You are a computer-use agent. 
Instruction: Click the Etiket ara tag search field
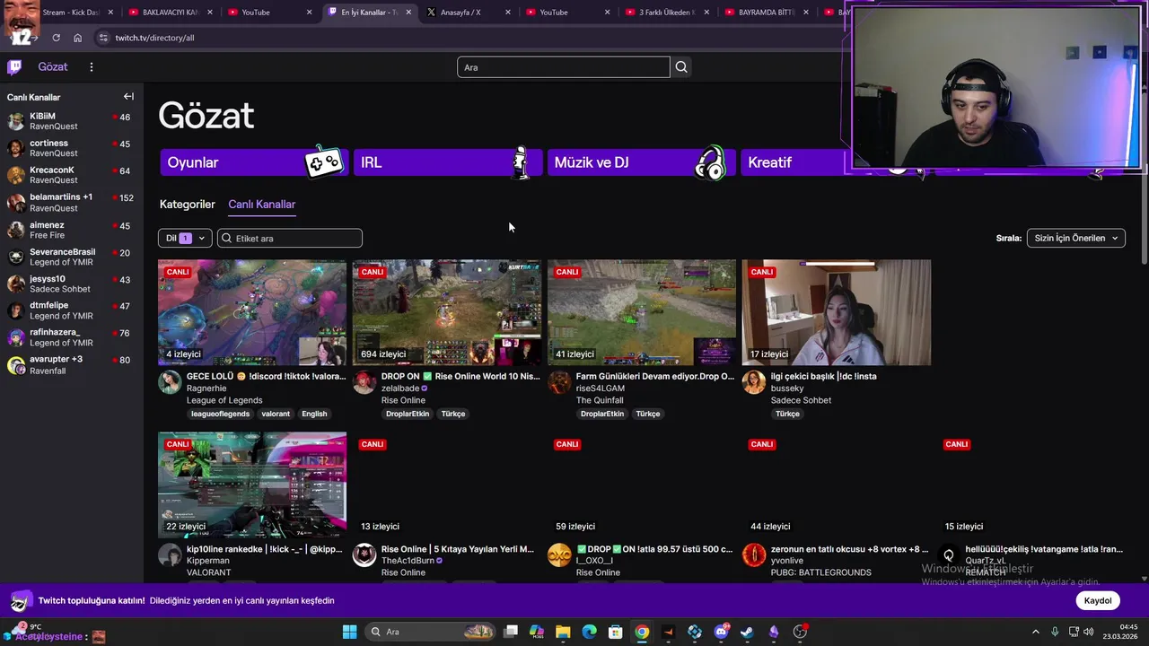[x=290, y=238]
